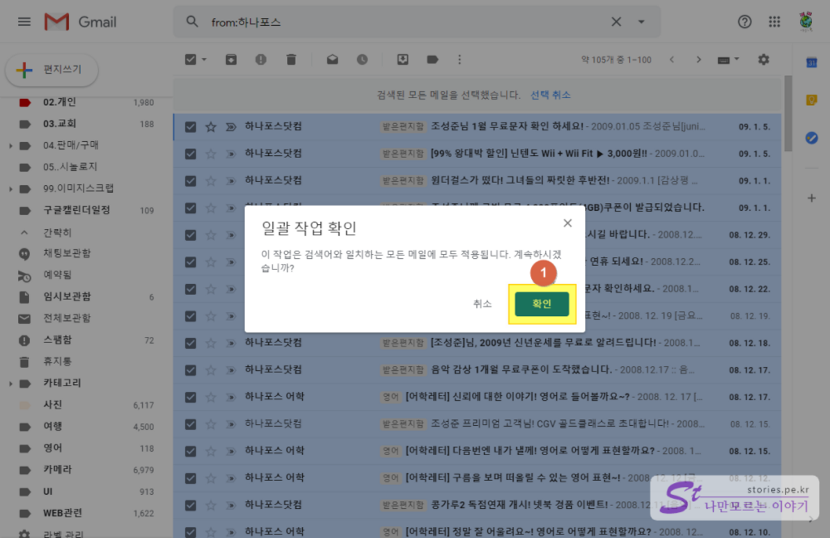
Task: Close the 일괄 작업 확인 dialog
Action: pos(567,223)
